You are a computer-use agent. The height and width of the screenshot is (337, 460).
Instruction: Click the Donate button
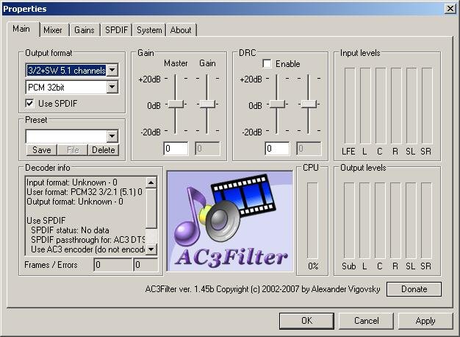(x=414, y=289)
